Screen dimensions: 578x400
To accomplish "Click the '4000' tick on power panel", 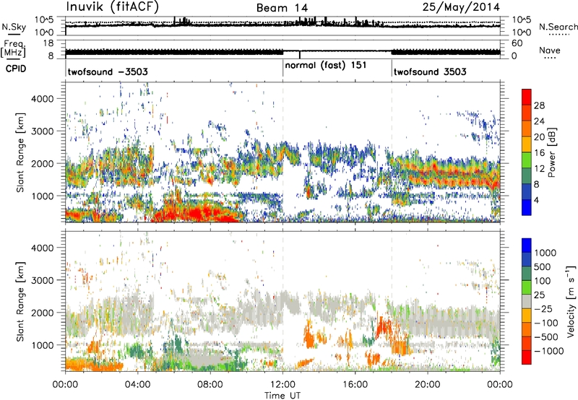I will pyautogui.click(x=42, y=99).
